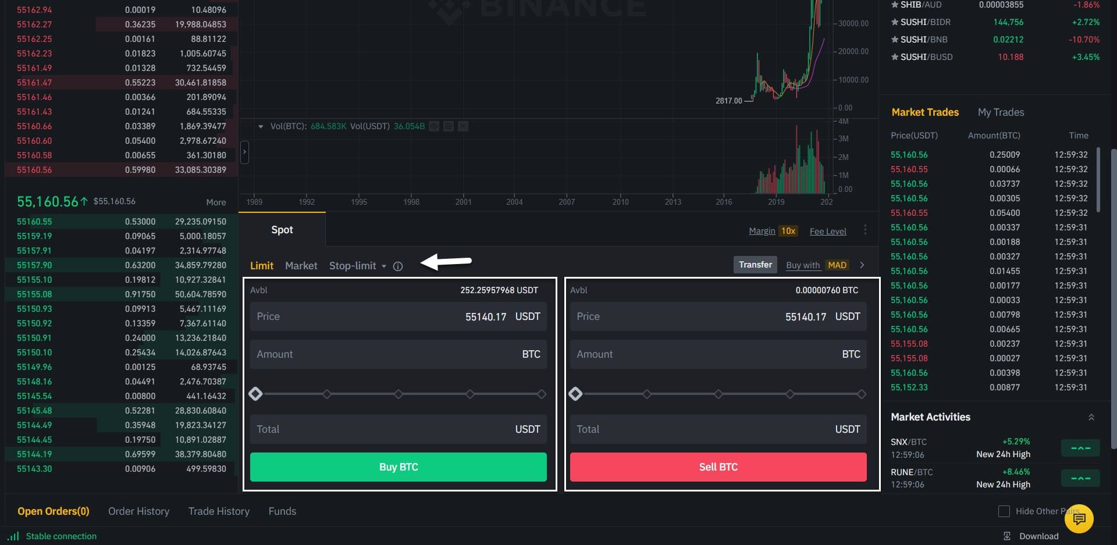Click the Market Trades vertical scrollbar
This screenshot has width=1117, height=545.
[1098, 179]
